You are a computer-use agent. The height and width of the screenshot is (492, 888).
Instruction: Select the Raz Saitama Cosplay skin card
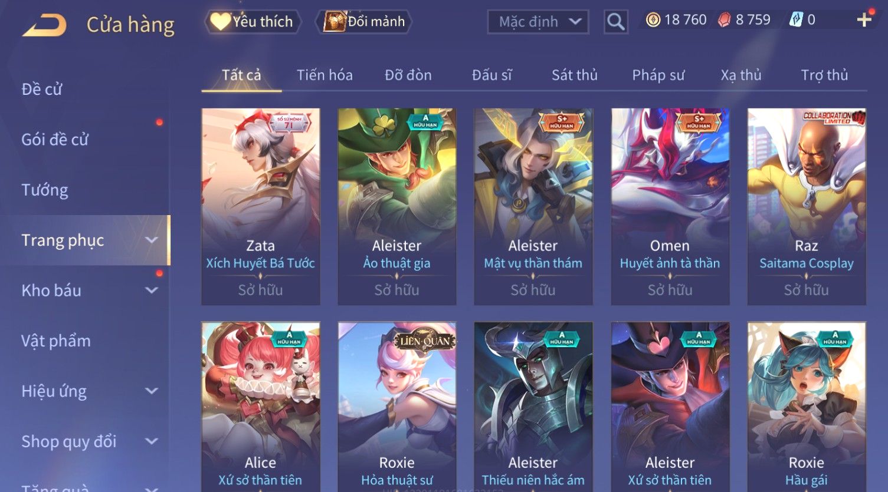[807, 206]
